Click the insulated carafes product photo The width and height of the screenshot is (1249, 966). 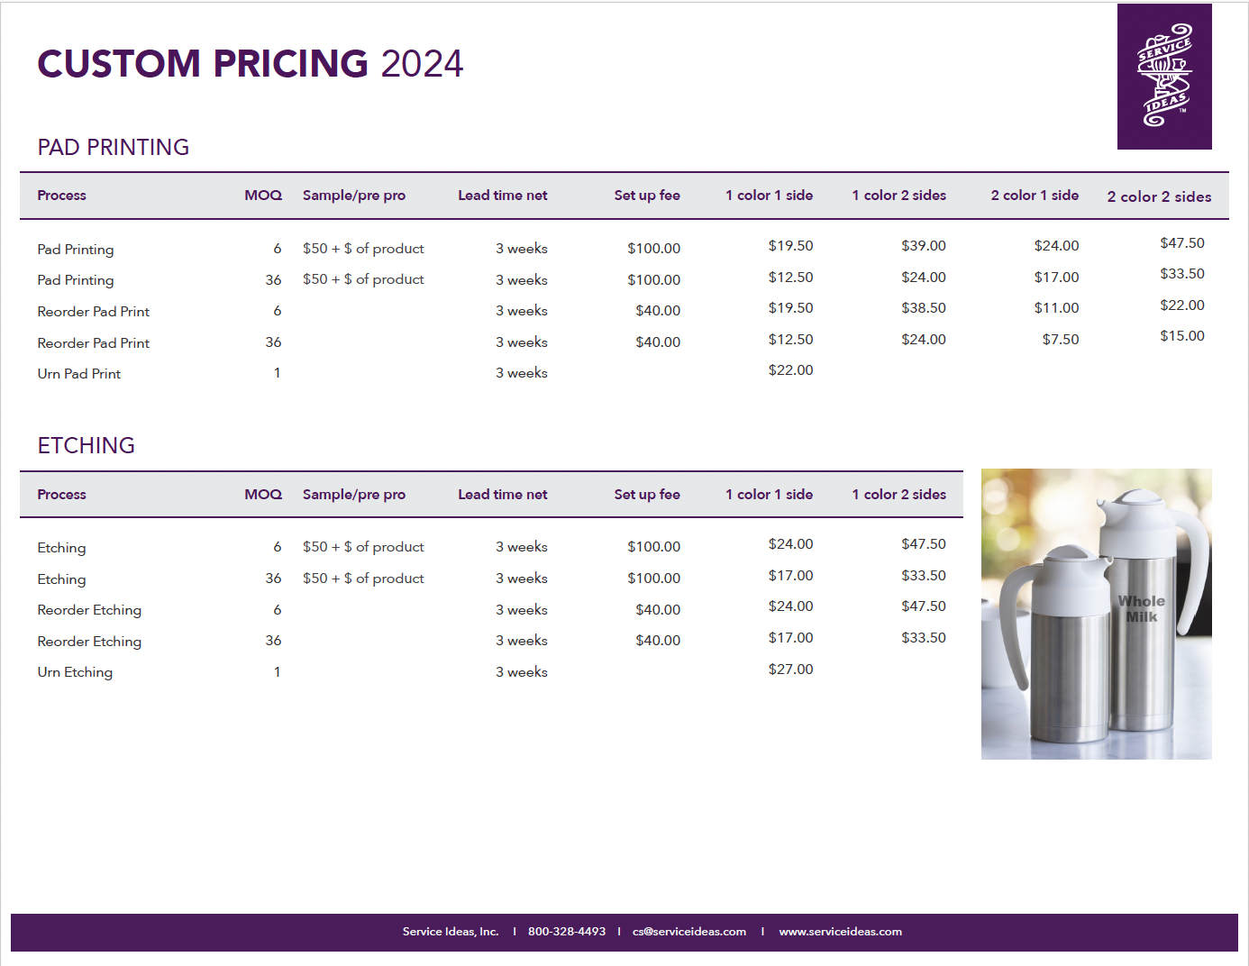click(x=1096, y=614)
